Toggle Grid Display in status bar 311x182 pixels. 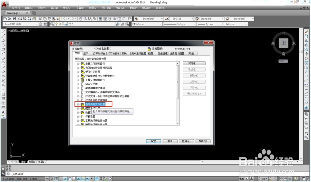[x=56, y=179]
